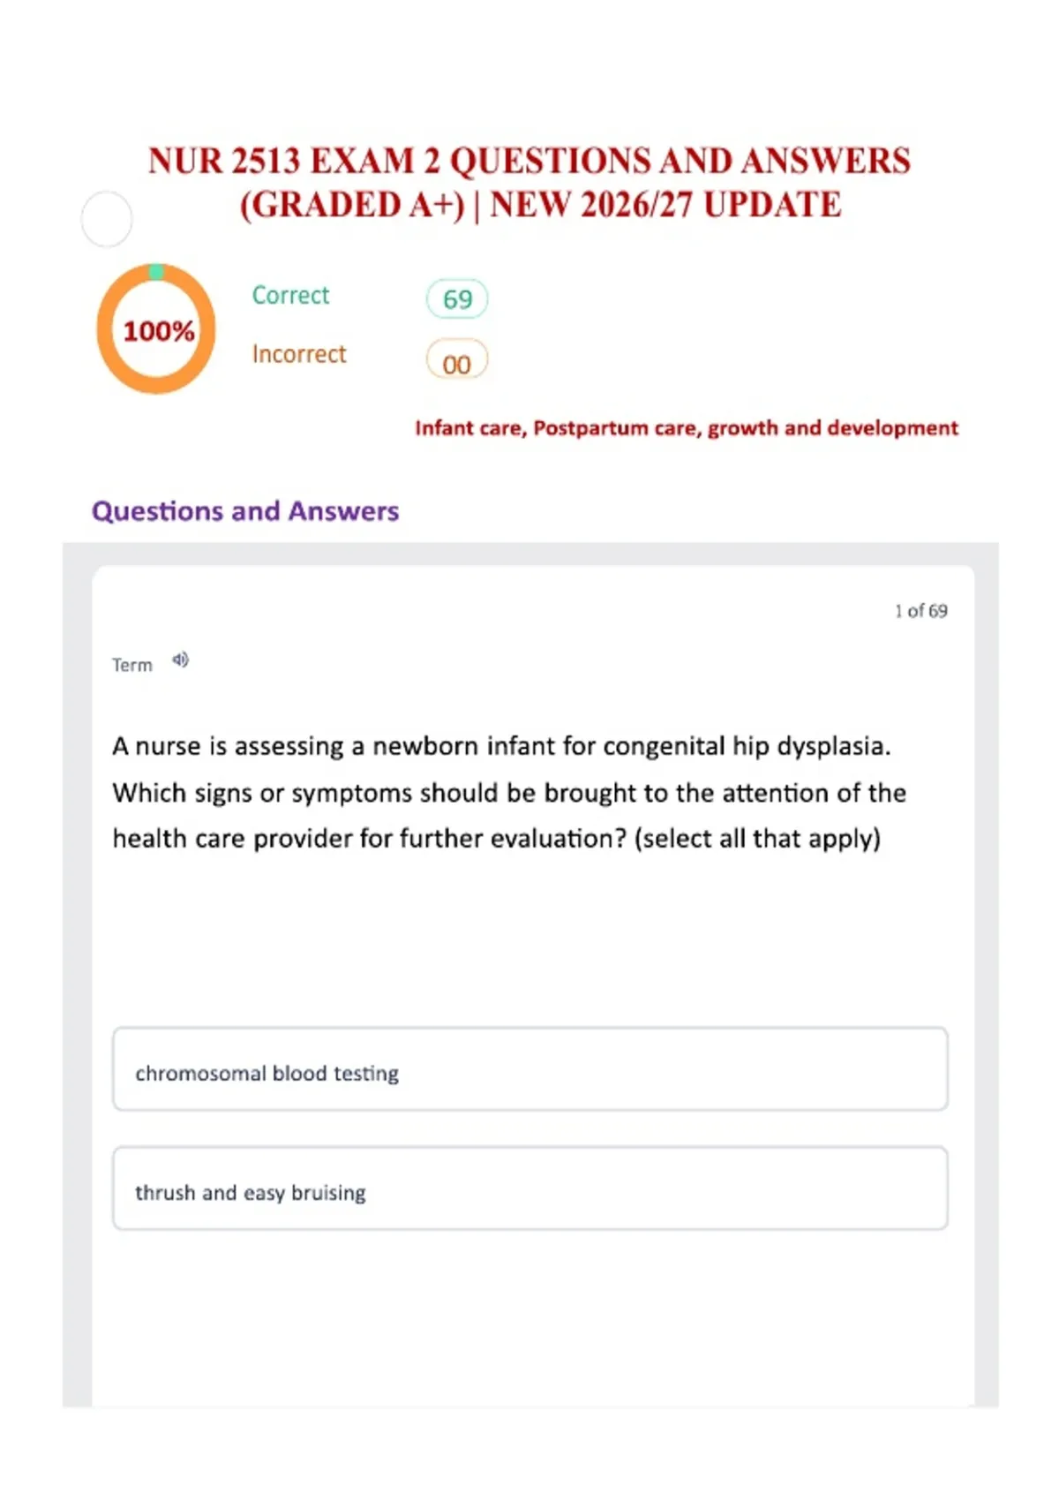Screen dimensions: 1059x1501
Task: Choose the "thrush and easy bruising" answer
Action: [529, 1188]
